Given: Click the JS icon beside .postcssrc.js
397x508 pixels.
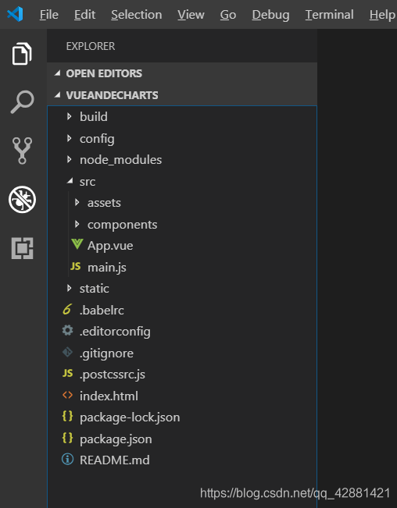Looking at the screenshot, I should pyautogui.click(x=67, y=373).
